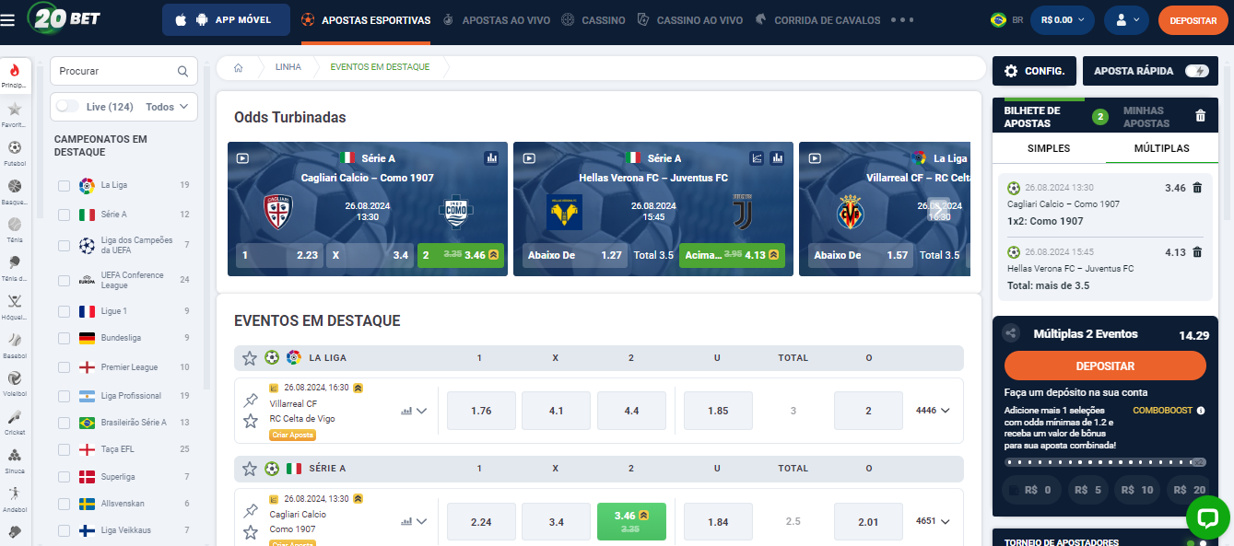Toggle the Live (124) switch
Screen dimensions: 1234x546
coord(67,107)
